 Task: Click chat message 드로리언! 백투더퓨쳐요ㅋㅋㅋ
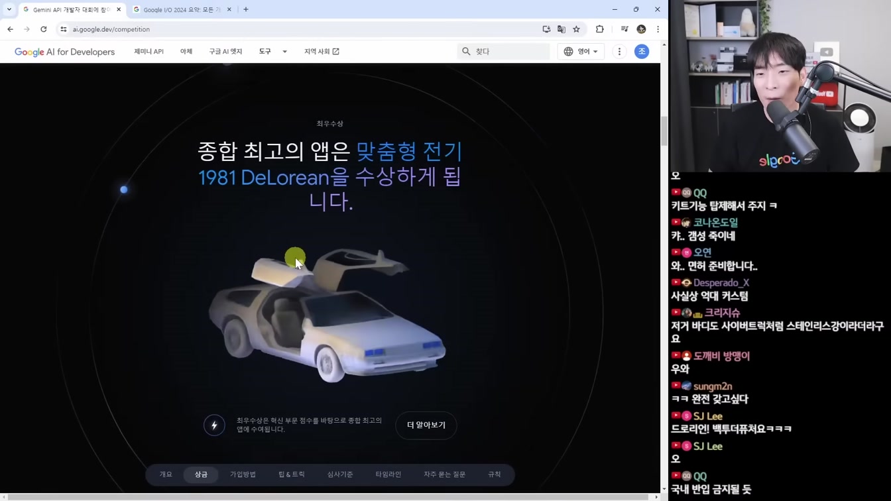tap(731, 429)
